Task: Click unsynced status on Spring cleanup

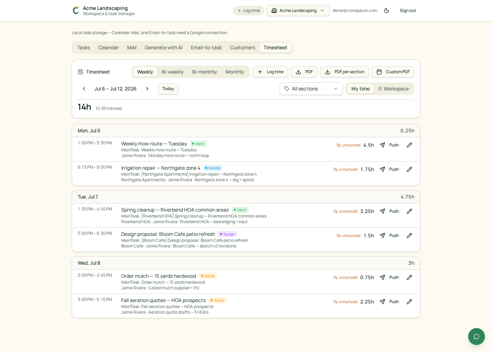Action: [345, 211]
